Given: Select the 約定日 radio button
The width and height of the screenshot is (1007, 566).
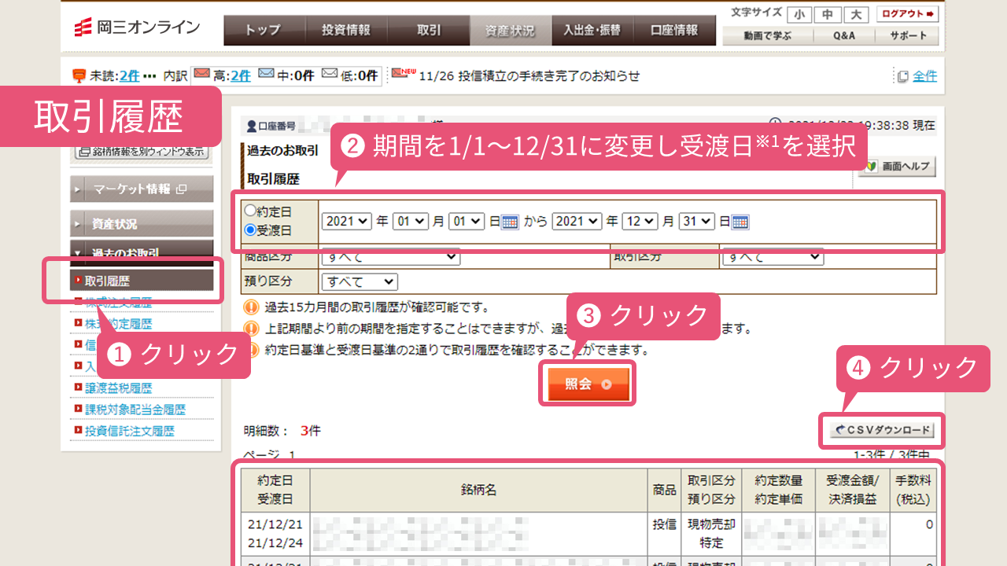Looking at the screenshot, I should pyautogui.click(x=250, y=211).
